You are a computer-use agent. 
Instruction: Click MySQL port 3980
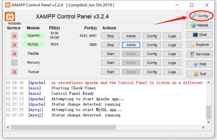point(93,45)
